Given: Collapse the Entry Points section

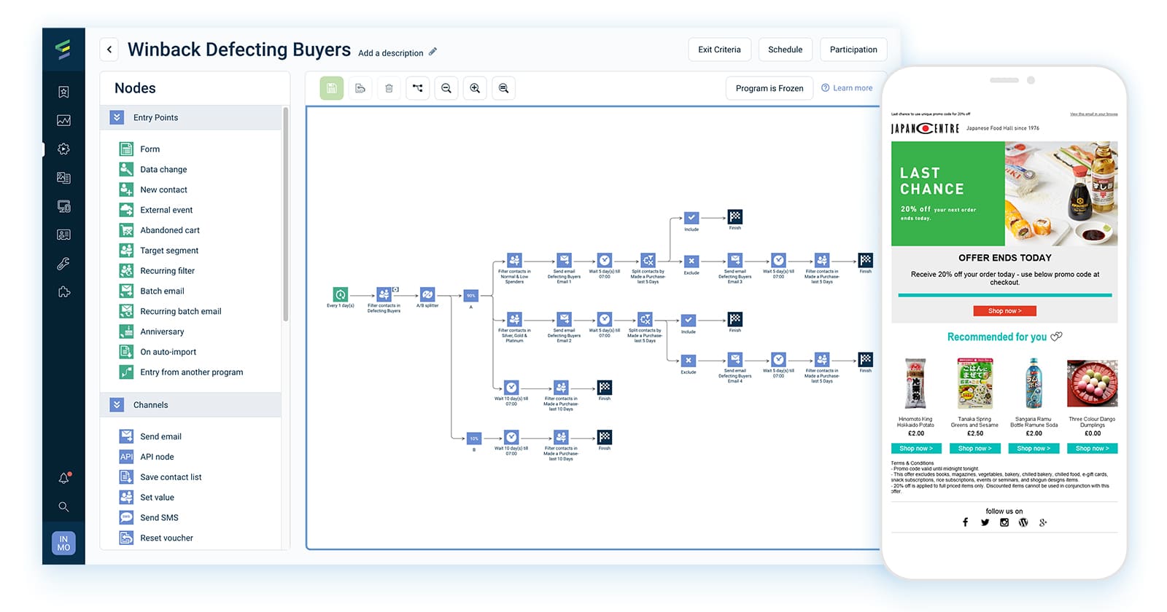Looking at the screenshot, I should (x=117, y=117).
